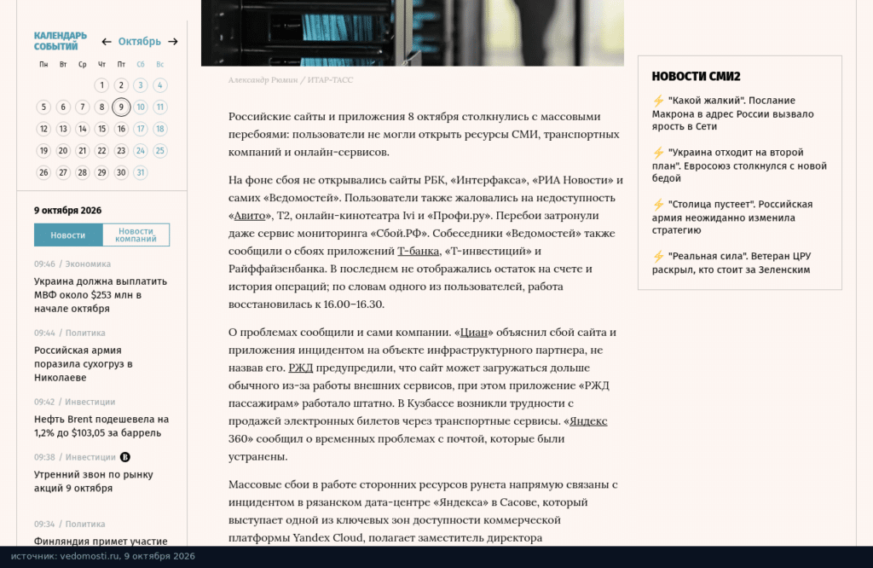Select October 6 in the calendar
This screenshot has height=568, width=873.
tap(63, 107)
